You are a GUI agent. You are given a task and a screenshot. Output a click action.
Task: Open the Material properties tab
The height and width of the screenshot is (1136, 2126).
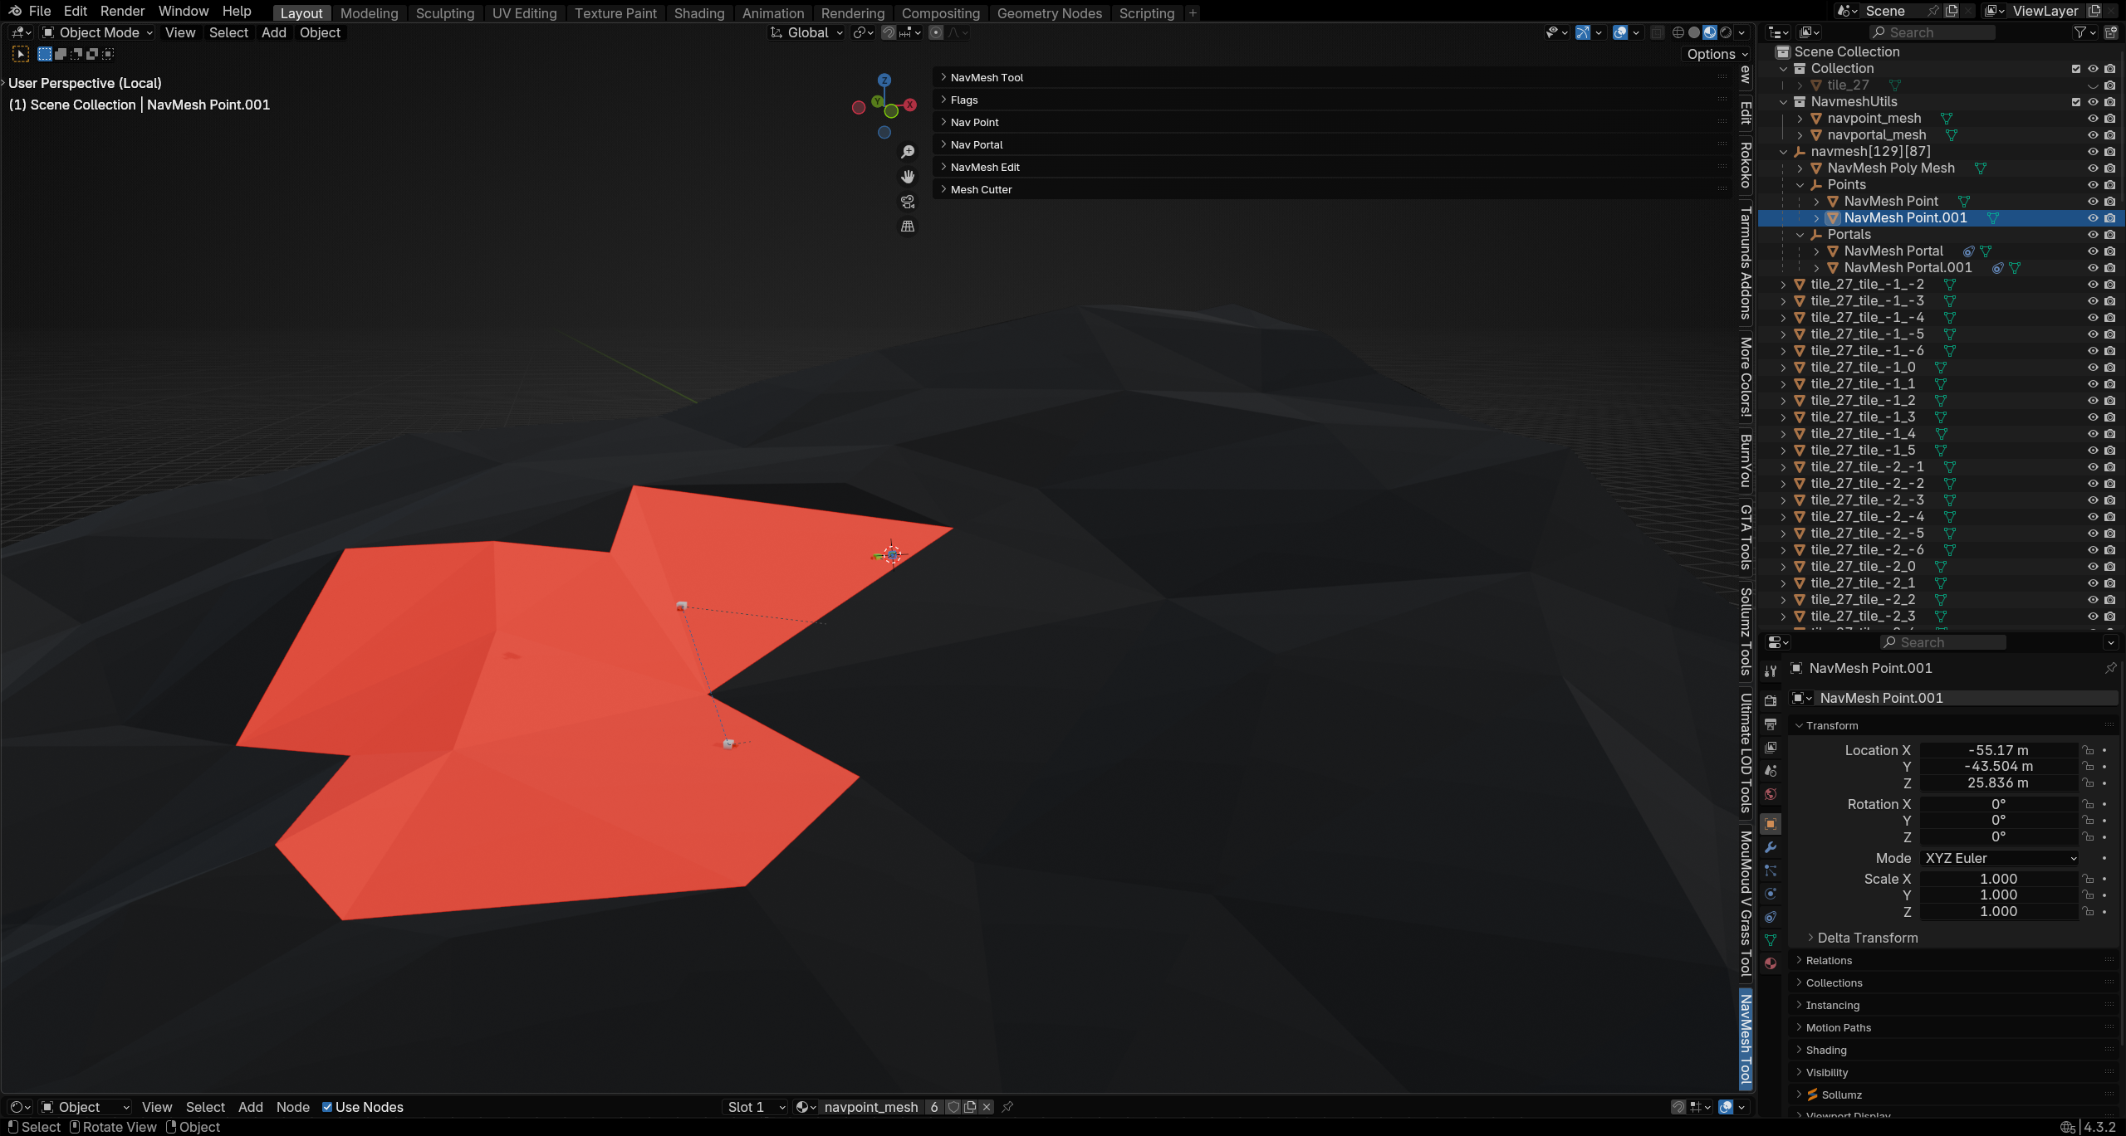(1771, 963)
